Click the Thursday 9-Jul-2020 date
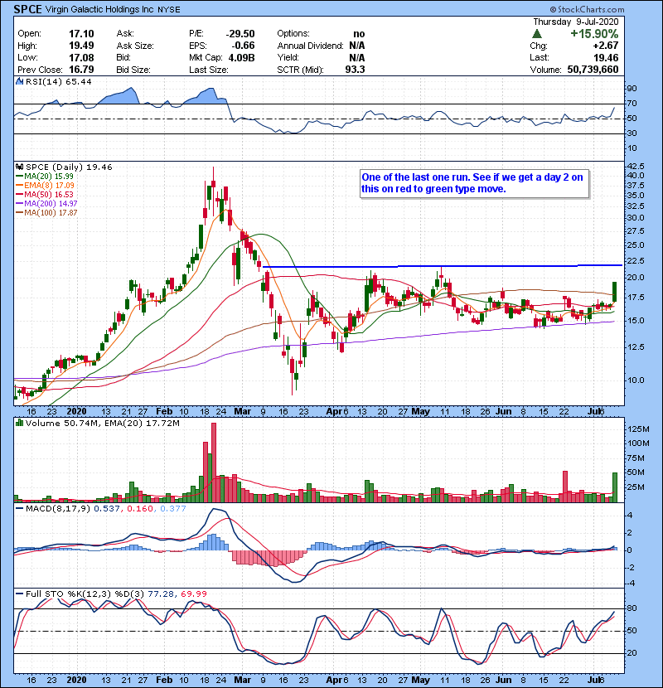 click(x=576, y=22)
